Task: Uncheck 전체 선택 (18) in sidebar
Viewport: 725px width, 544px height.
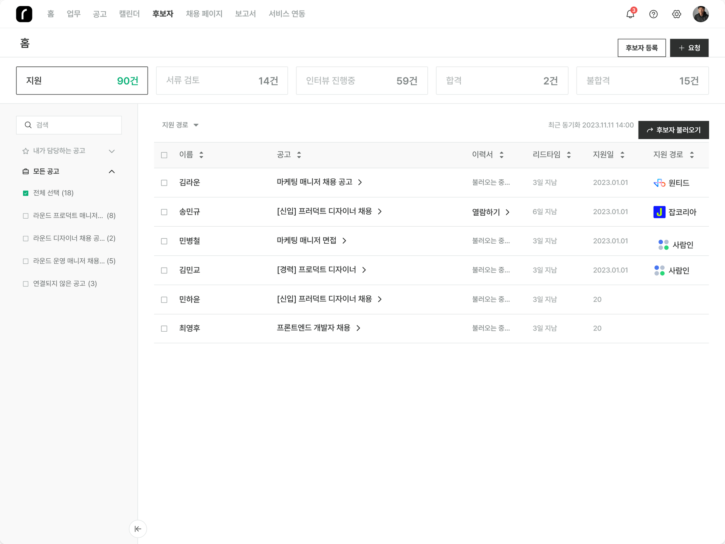Action: (x=25, y=193)
